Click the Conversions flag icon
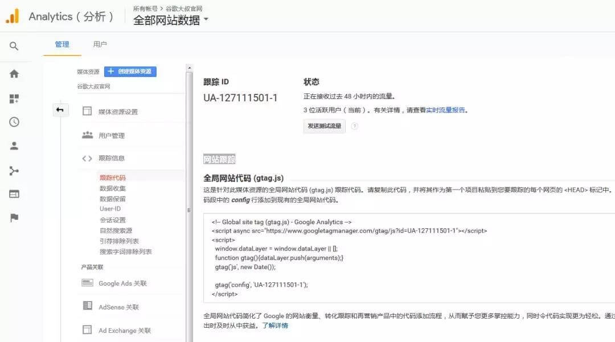The image size is (615, 342). (14, 218)
